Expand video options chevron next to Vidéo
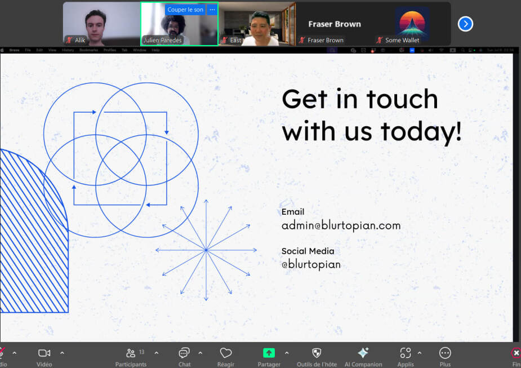521x368 pixels. click(x=62, y=353)
